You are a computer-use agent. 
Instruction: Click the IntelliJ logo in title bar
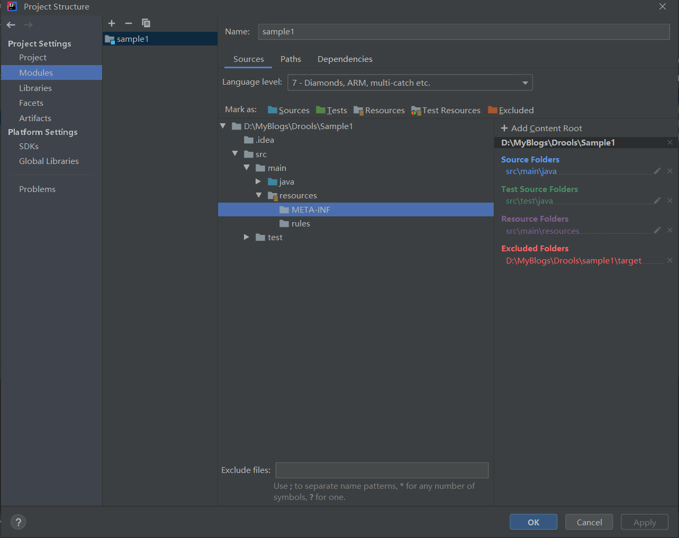click(x=12, y=6)
